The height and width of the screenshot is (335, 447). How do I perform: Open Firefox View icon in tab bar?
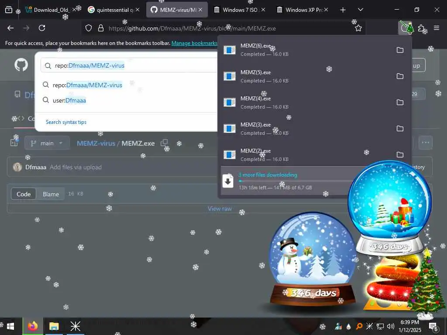9,10
